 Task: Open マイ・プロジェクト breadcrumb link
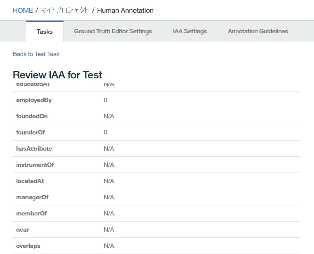pos(64,10)
